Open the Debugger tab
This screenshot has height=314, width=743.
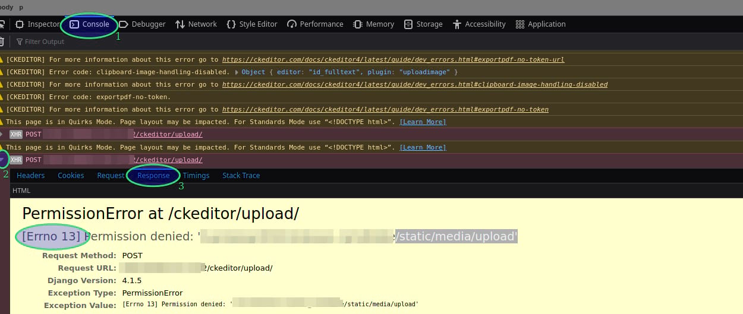[142, 24]
